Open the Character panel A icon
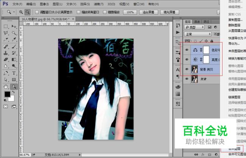The image size is (246, 158). tap(178, 70)
